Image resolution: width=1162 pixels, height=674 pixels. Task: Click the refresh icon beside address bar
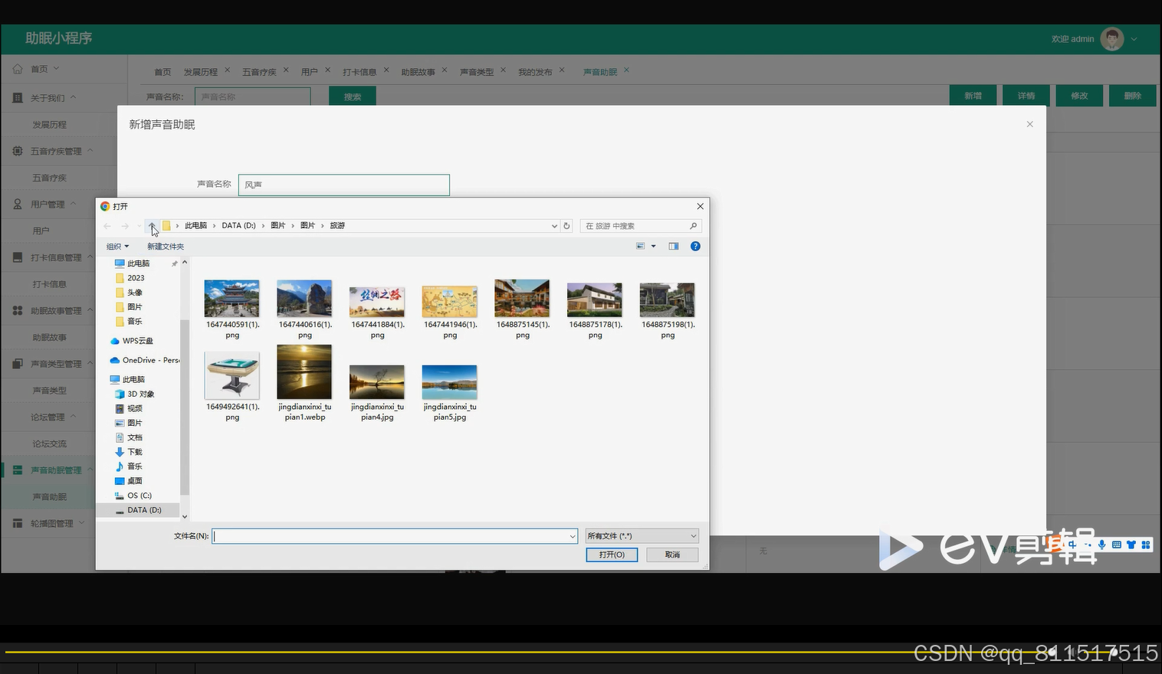[566, 226]
